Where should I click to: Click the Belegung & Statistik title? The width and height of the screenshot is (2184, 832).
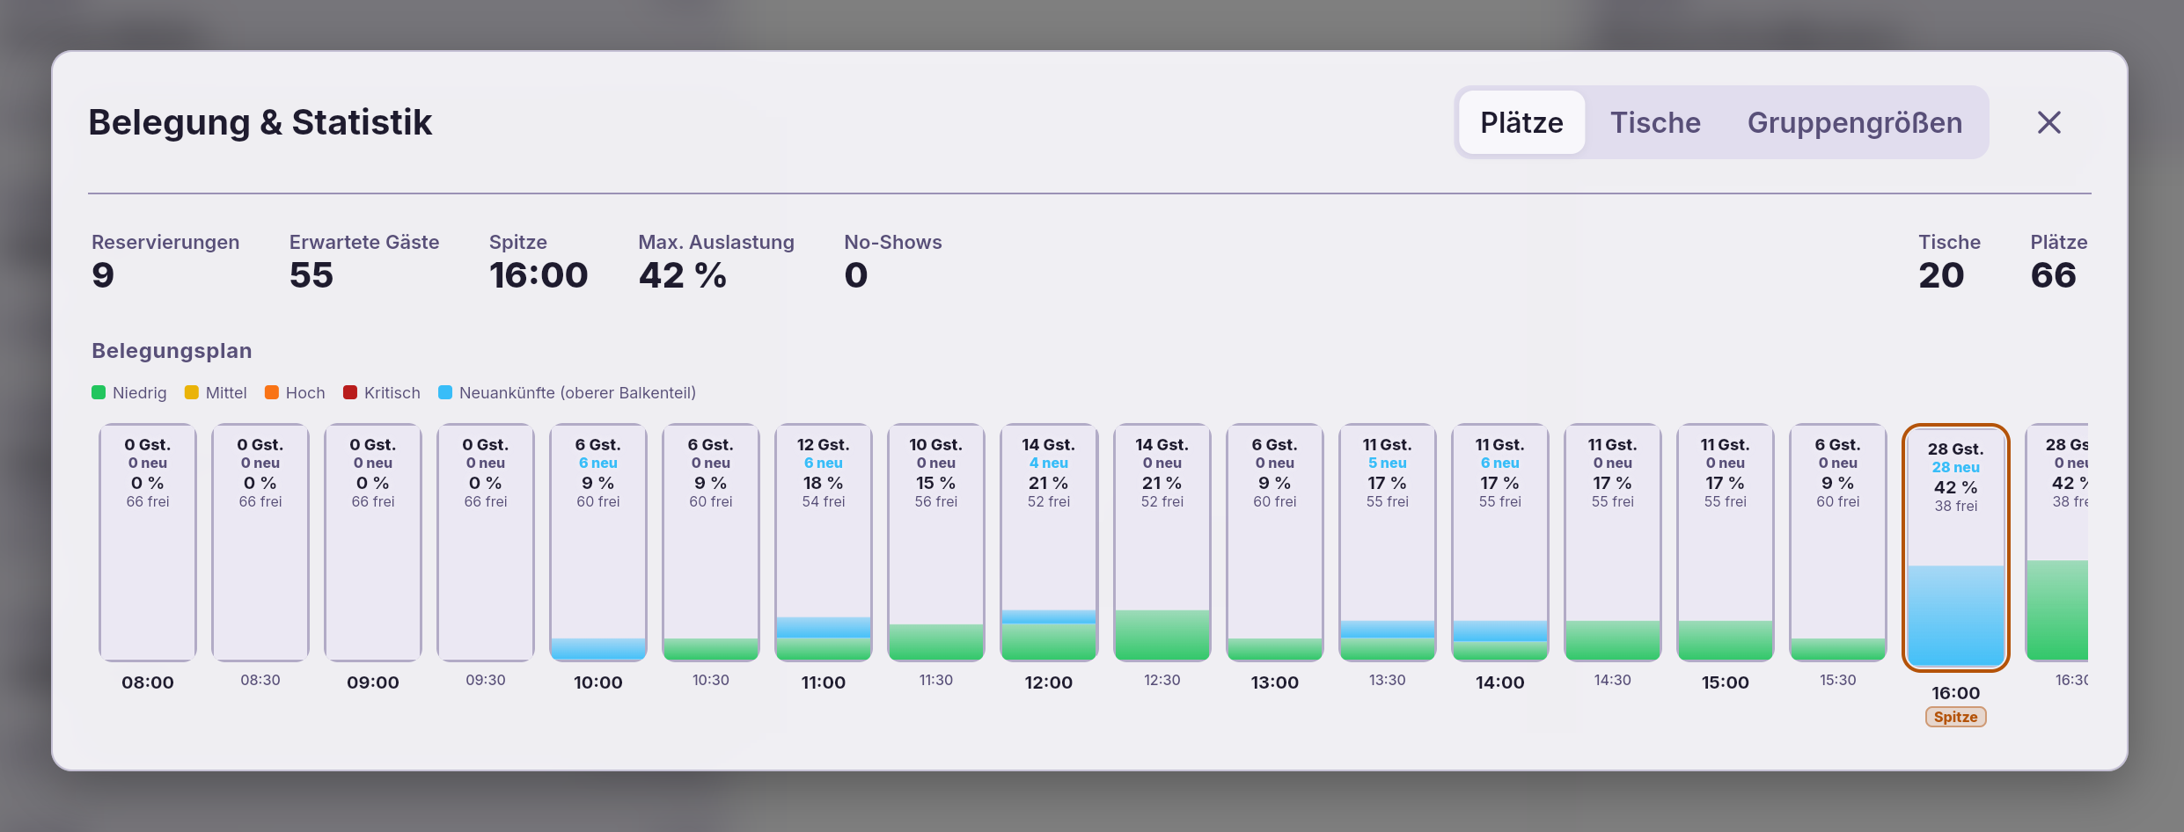tap(260, 122)
